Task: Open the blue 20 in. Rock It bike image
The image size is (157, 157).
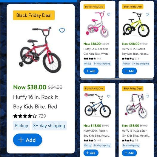Action: [98, 106]
